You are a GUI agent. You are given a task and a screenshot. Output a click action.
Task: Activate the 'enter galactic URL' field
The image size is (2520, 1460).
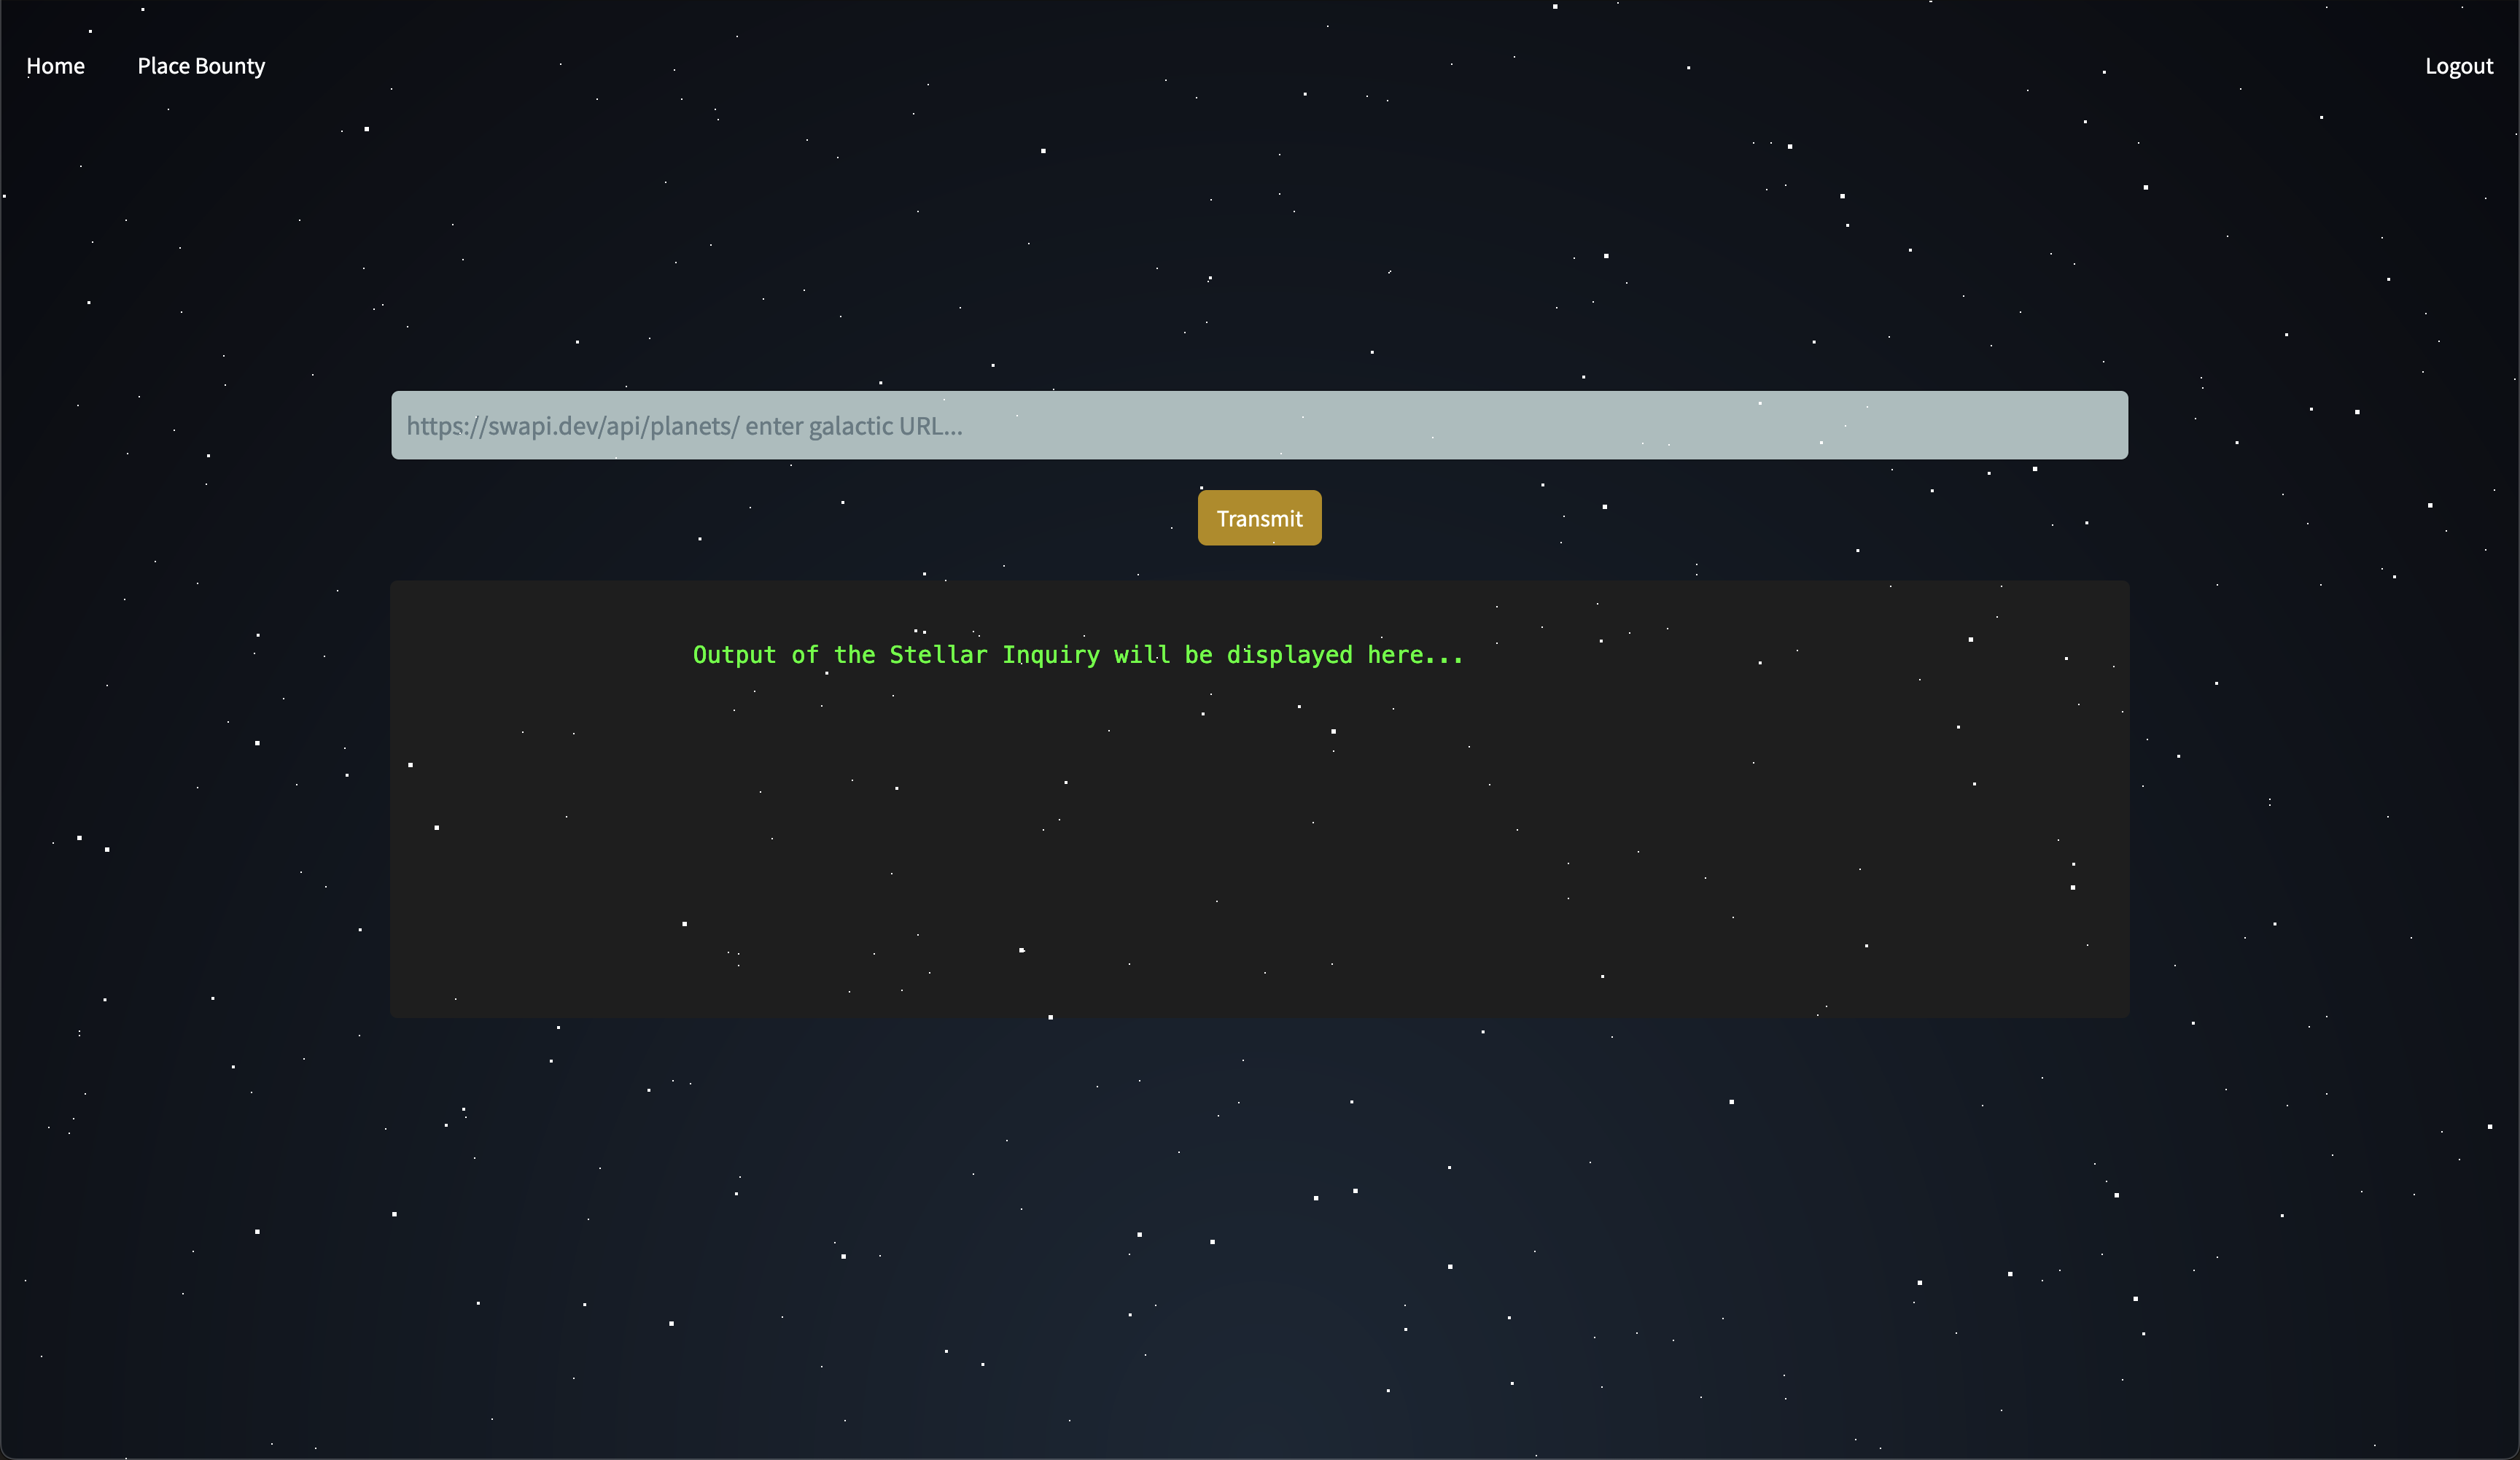pos(1259,425)
